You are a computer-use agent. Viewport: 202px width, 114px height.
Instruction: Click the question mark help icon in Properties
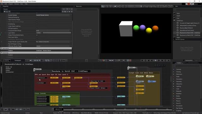tap(72, 12)
